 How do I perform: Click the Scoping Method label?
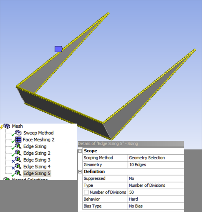tap(98, 158)
